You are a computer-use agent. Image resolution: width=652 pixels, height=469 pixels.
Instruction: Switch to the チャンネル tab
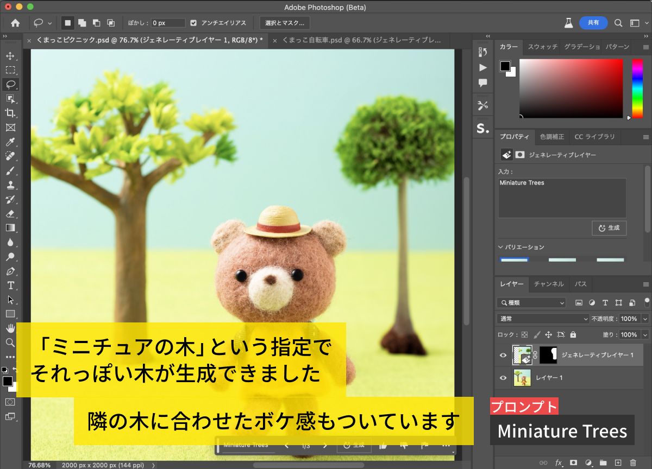coord(549,284)
